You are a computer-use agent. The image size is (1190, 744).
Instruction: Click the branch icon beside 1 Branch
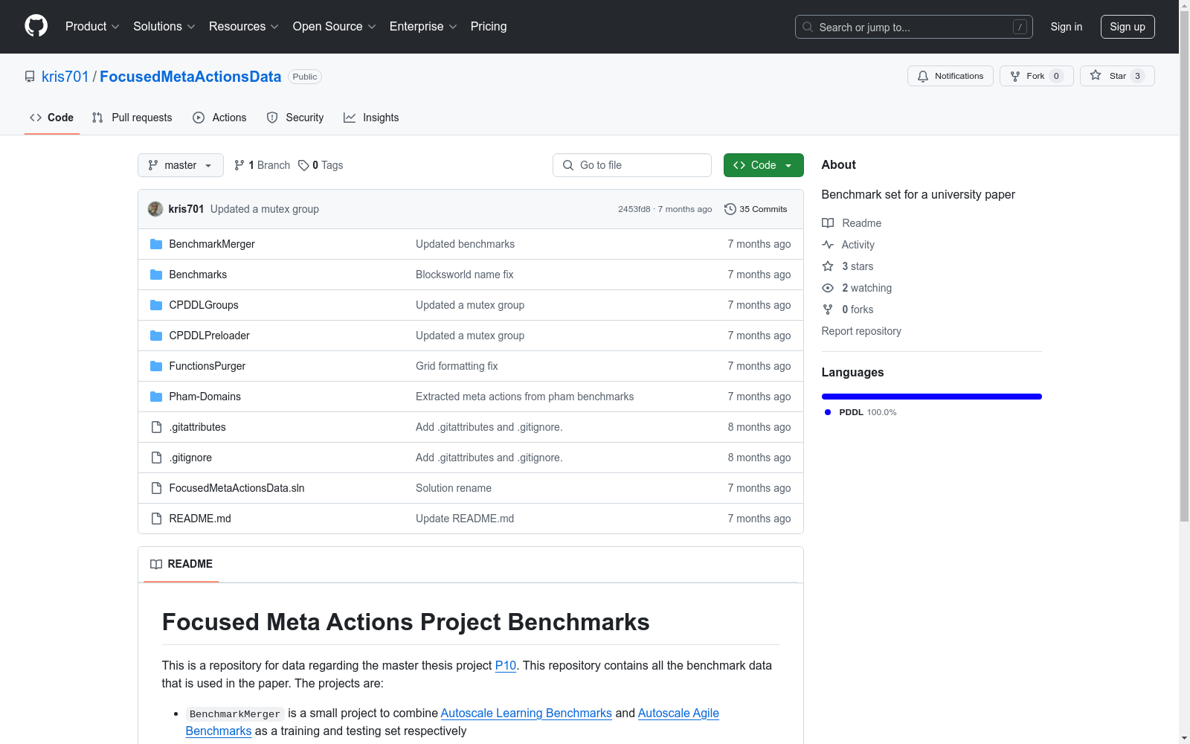[239, 165]
